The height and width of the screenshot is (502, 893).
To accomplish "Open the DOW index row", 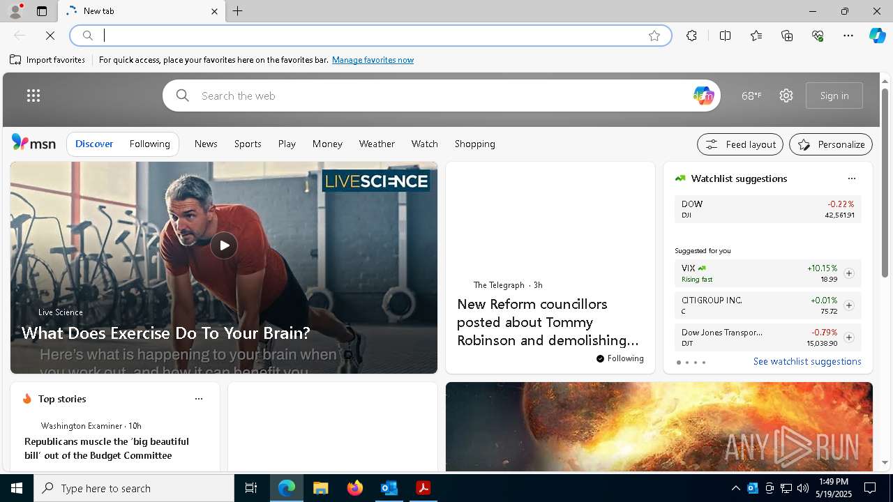I will 768,209.
